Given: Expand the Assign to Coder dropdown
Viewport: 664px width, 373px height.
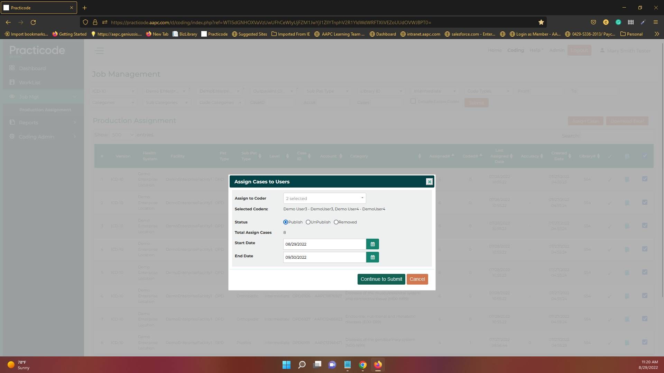Looking at the screenshot, I should (x=324, y=198).
